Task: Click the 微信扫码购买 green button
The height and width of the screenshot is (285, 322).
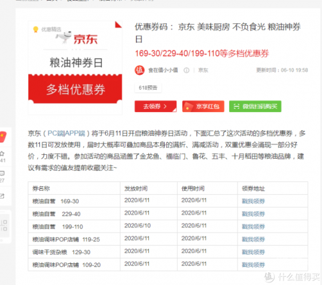Action: pyautogui.click(x=255, y=106)
